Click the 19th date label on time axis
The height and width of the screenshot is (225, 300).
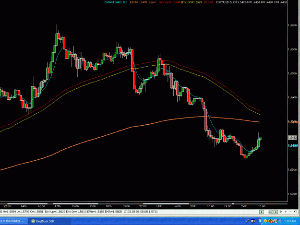(x=159, y=206)
